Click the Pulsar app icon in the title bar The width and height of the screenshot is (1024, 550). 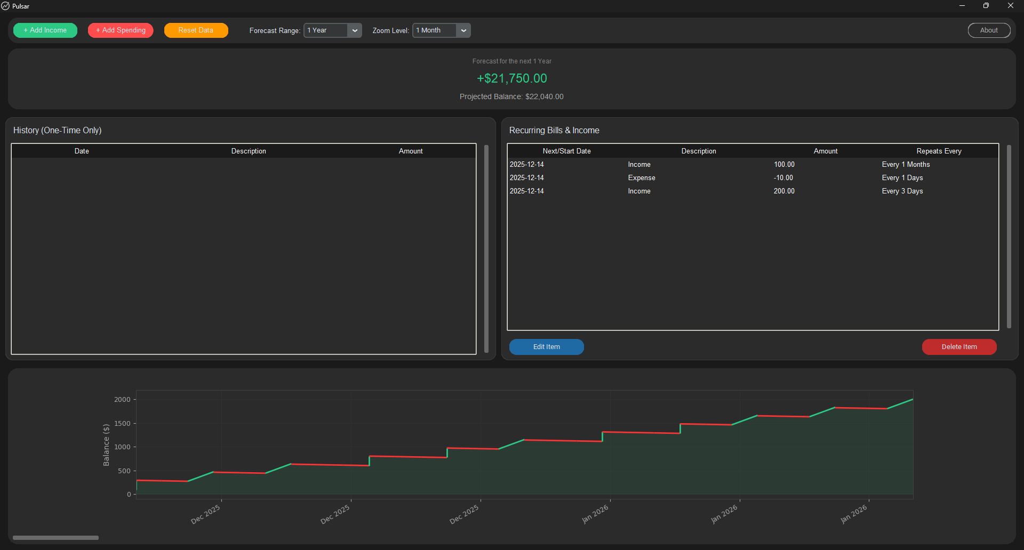(x=5, y=6)
